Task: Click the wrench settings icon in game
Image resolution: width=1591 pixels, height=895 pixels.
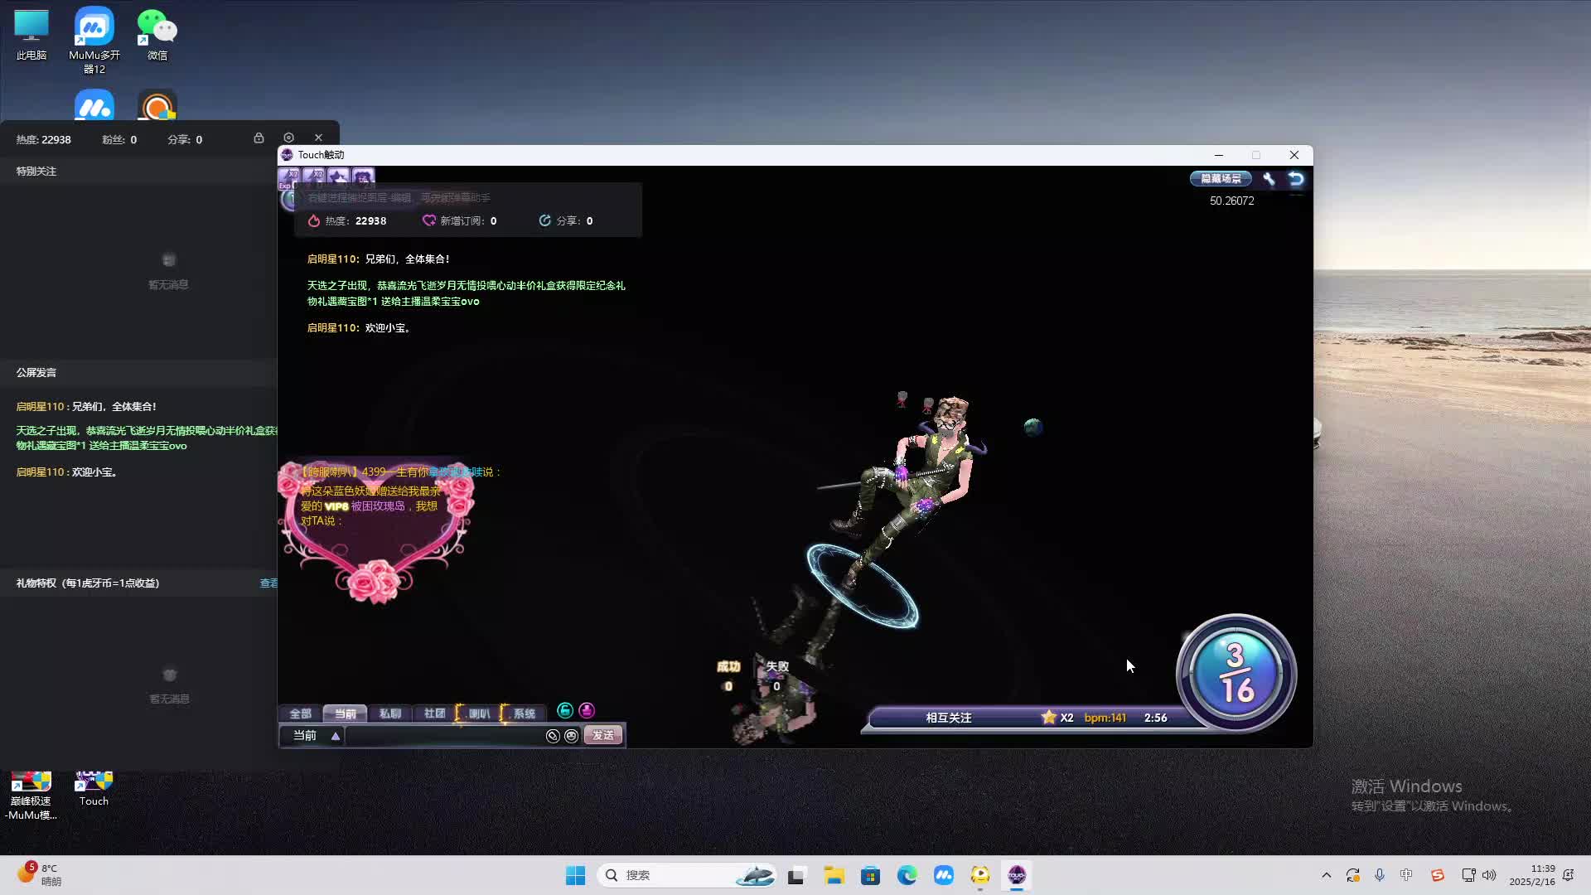Action: pos(1269,179)
